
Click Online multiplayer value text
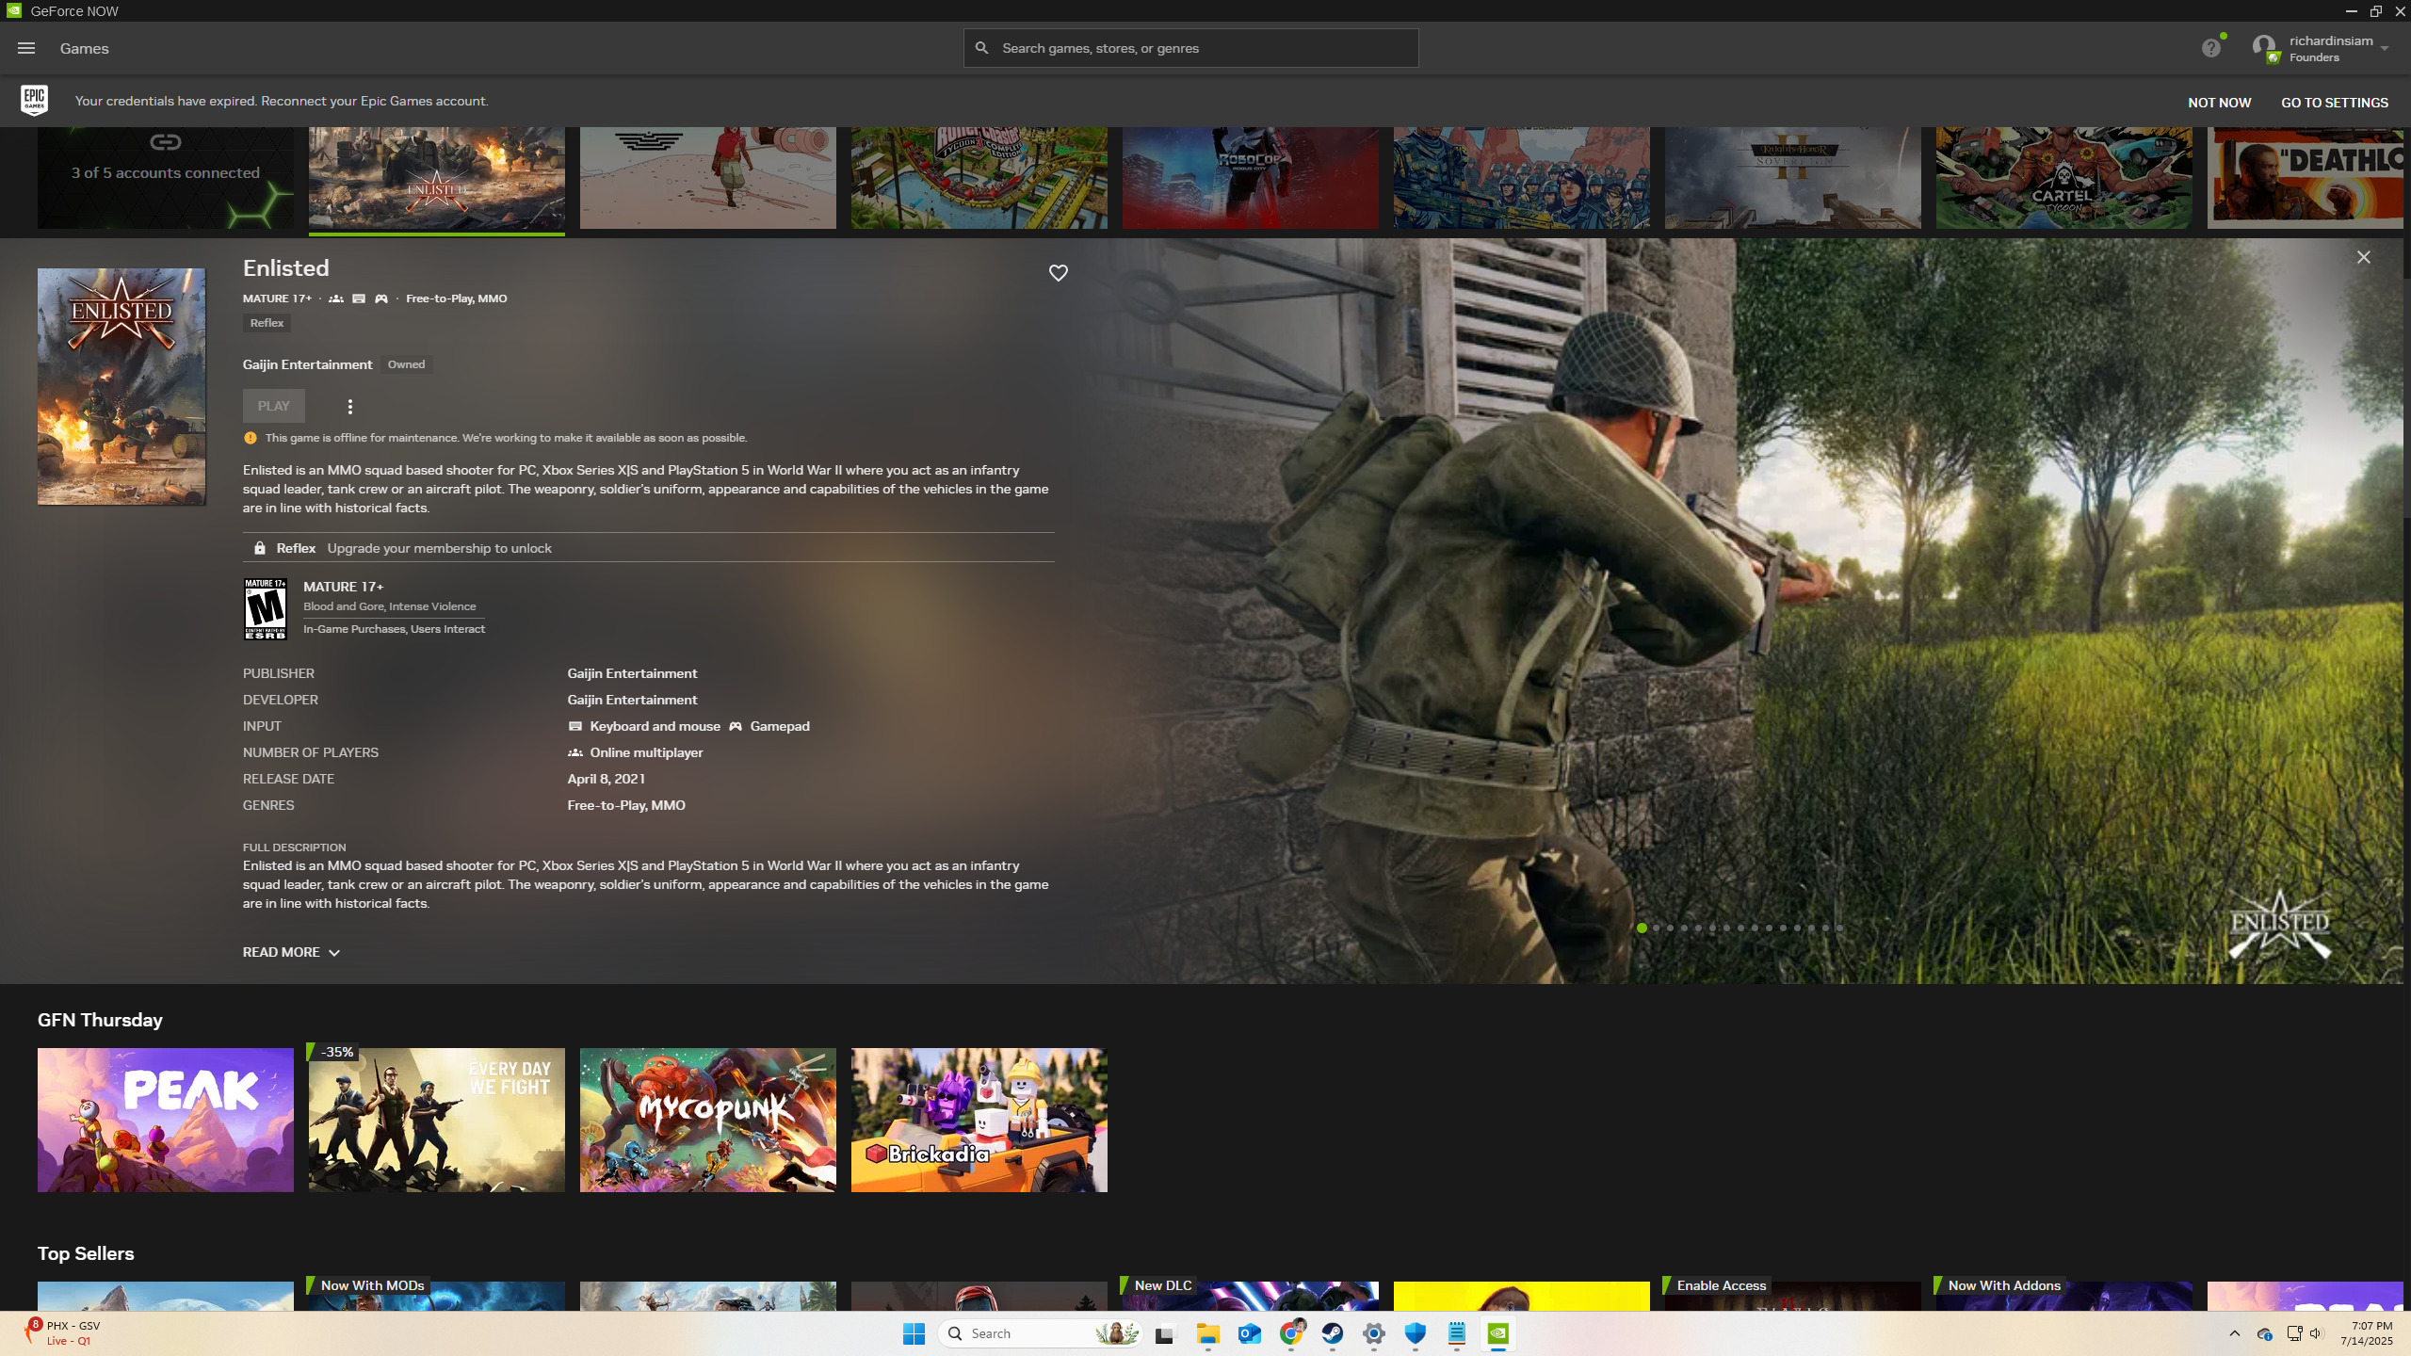pyautogui.click(x=646, y=752)
